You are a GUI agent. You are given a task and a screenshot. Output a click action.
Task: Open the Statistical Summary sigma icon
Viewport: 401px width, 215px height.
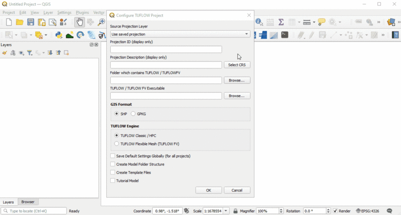tap(281, 22)
